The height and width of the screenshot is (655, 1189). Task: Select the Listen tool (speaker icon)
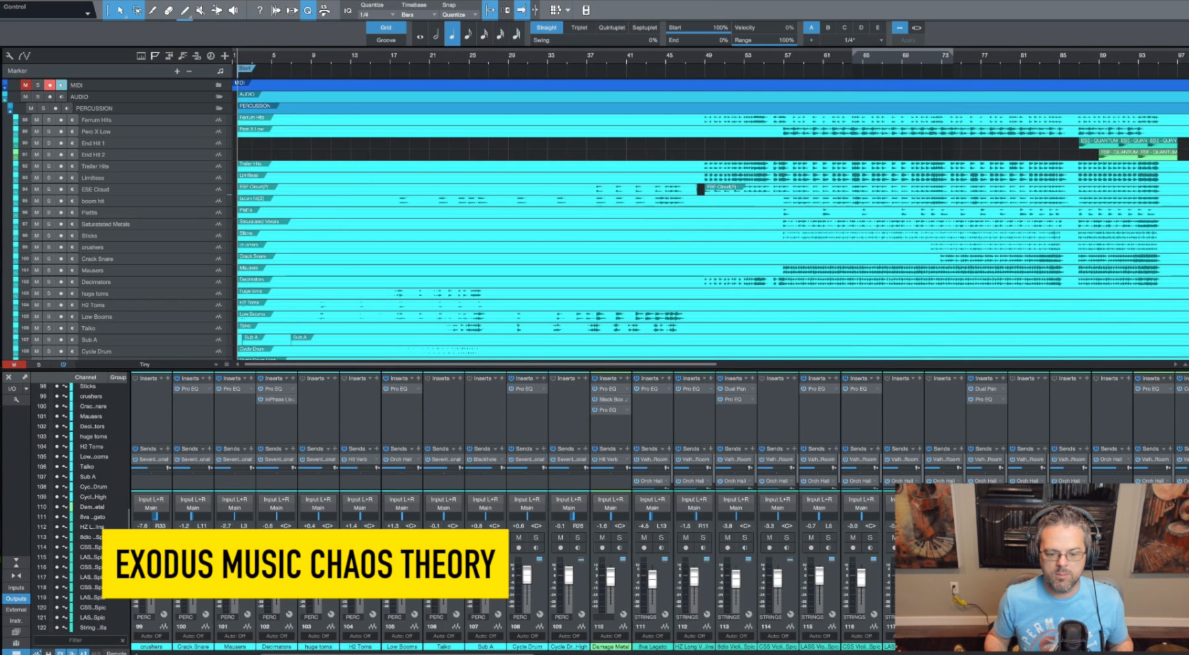pyautogui.click(x=233, y=10)
